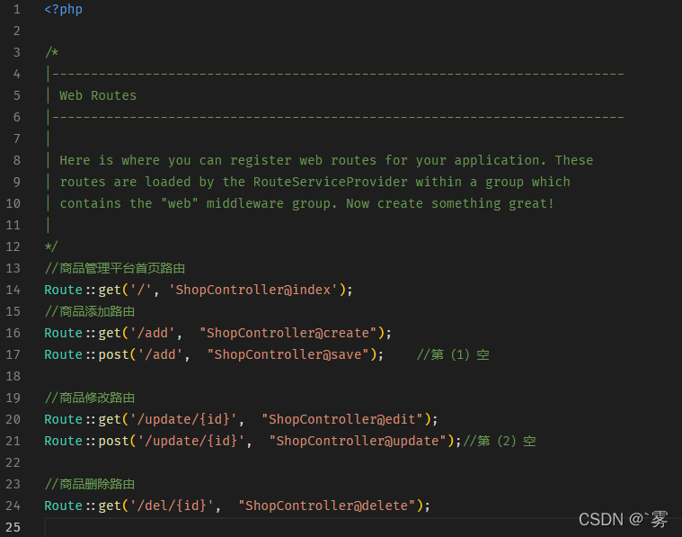The image size is (682, 537).
Task: Click the 'Web Routes' comment heading
Action: [98, 95]
